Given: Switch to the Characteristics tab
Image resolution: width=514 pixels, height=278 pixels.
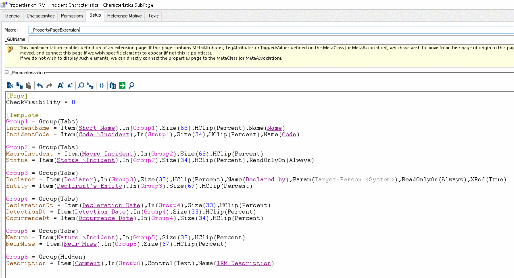Looking at the screenshot, I should tap(41, 16).
